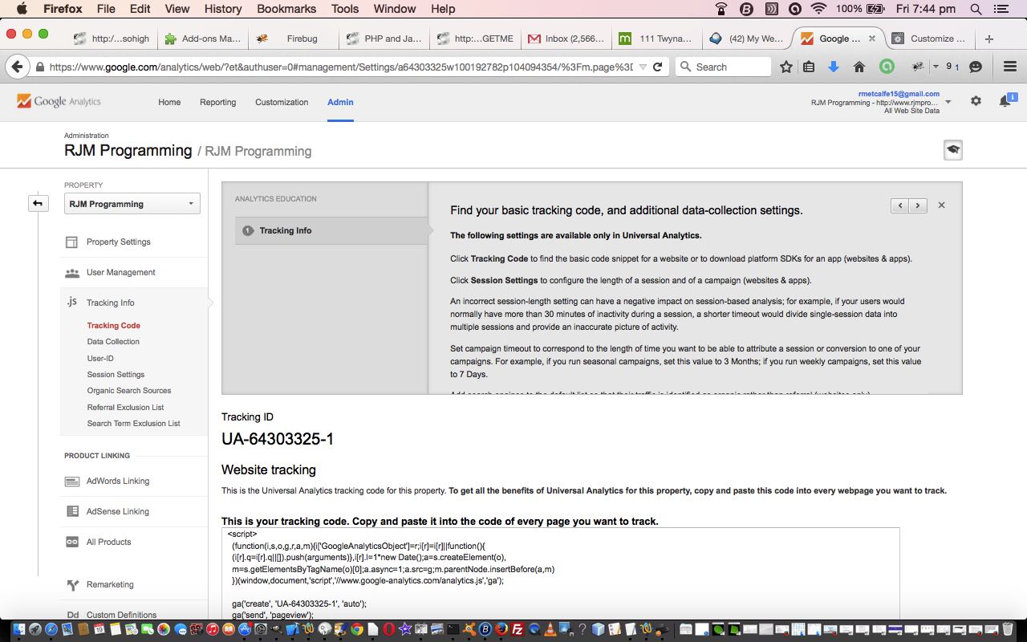The height and width of the screenshot is (642, 1027).
Task: Open the Firefox downloads arrow
Action: [834, 67]
